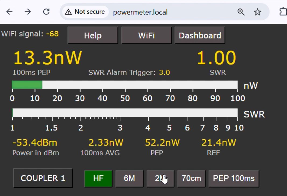Select the 70cm band
Viewport: 287px width, 196px height.
191,178
